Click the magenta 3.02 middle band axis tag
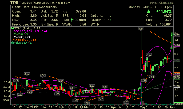183x109 pixels. pyautogui.click(x=177, y=61)
